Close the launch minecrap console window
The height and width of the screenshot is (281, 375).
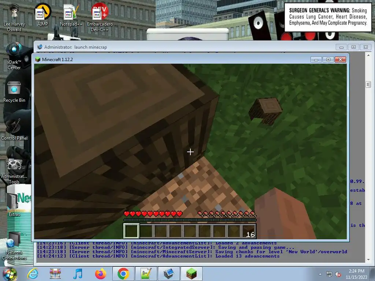(366, 47)
